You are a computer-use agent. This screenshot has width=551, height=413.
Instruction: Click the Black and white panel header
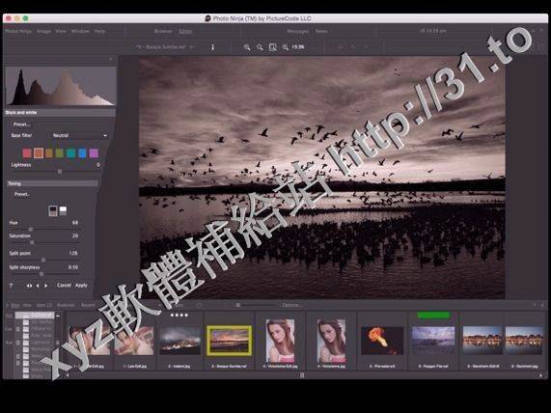pyautogui.click(x=60, y=113)
